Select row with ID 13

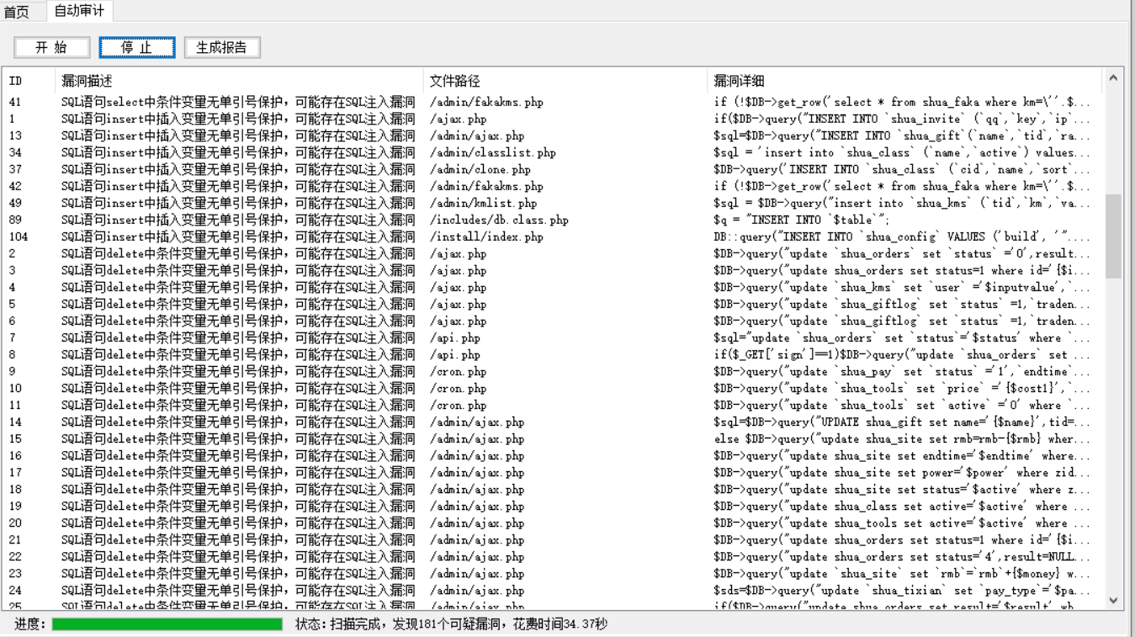pos(553,135)
